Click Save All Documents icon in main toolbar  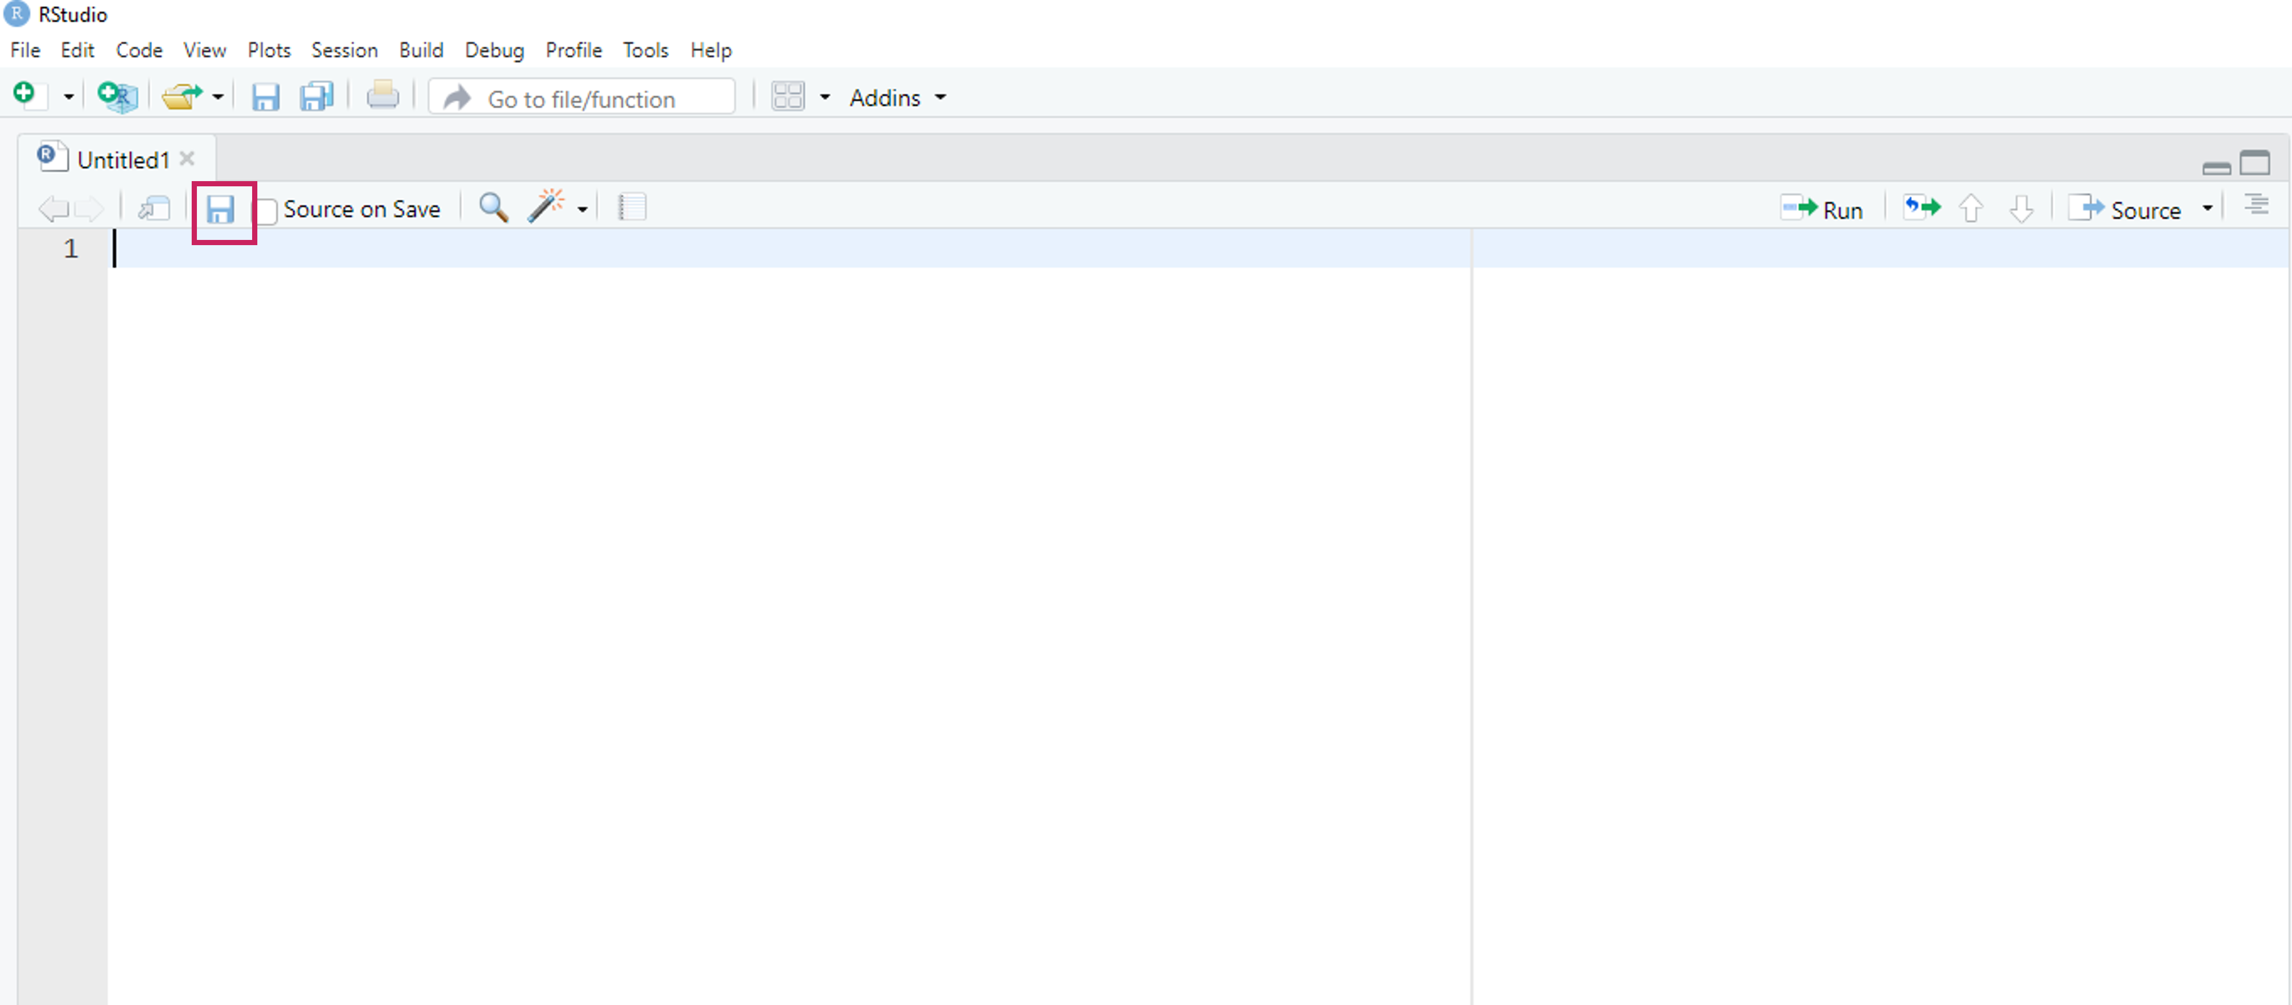coord(316,96)
